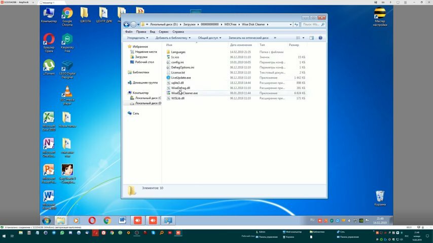
Task: Open the recent pages dropdown arrow
Action: (x=138, y=24)
